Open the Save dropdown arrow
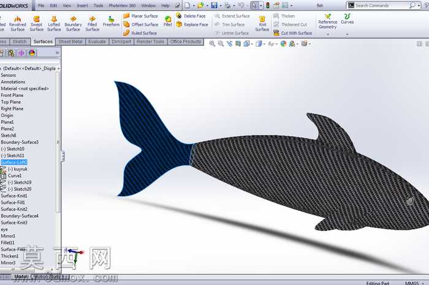Image resolution: width=429 pixels, height=285 pixels. click(220, 6)
